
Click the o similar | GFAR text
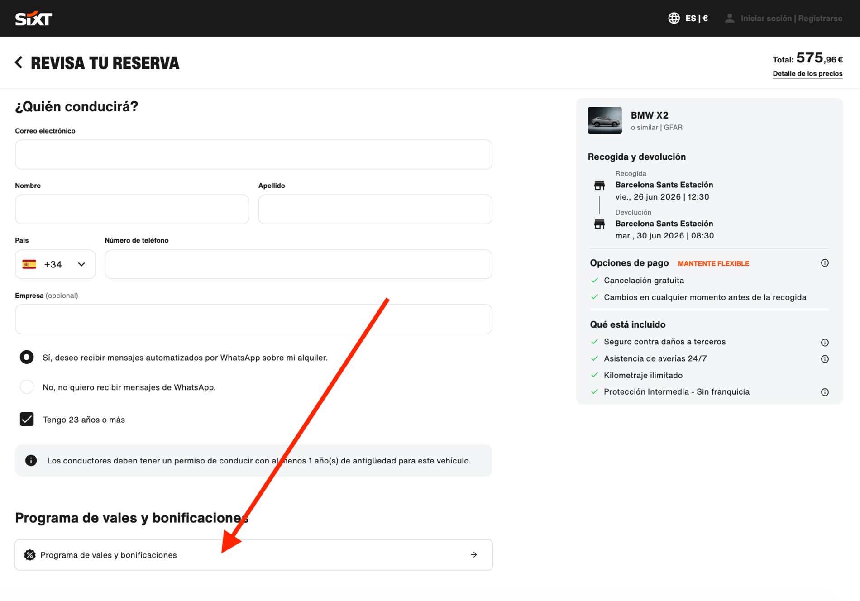(x=656, y=128)
